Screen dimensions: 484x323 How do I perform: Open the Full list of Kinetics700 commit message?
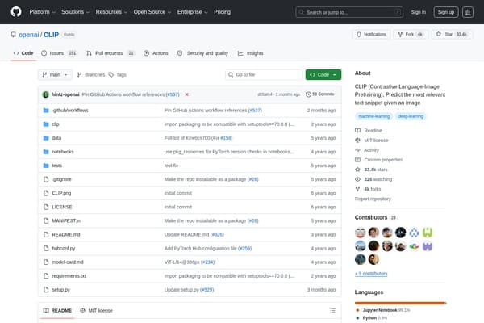pyautogui.click(x=192, y=138)
